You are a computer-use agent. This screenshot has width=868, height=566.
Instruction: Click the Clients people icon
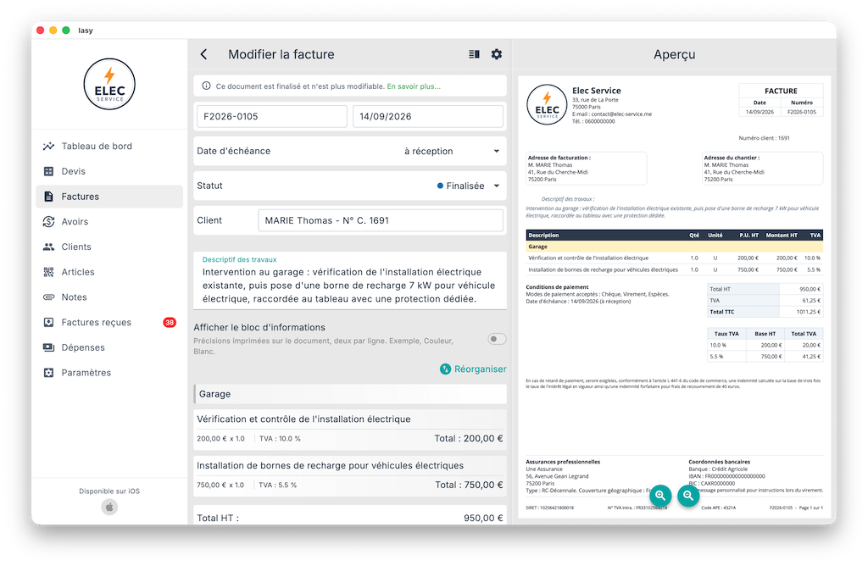coord(48,247)
